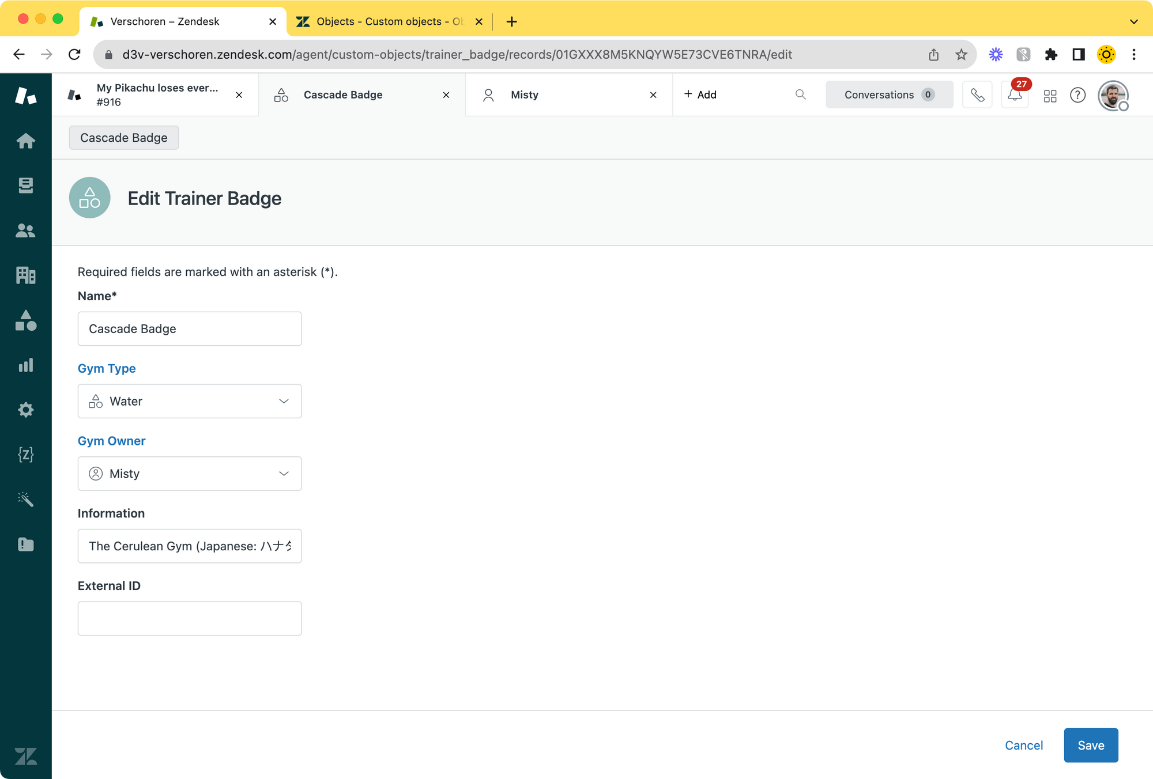Open the Admin gear icon
This screenshot has height=779, width=1153.
tap(25, 410)
